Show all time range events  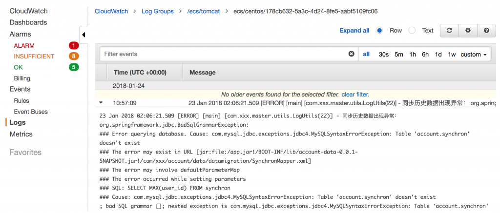pos(366,54)
